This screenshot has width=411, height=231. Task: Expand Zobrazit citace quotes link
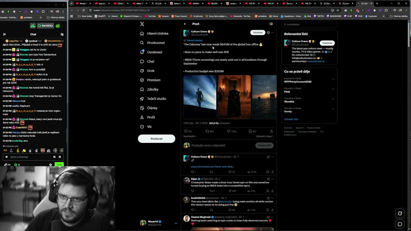coord(265,136)
